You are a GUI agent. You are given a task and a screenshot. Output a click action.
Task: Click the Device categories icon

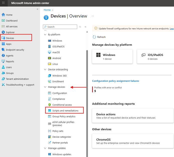50,137
